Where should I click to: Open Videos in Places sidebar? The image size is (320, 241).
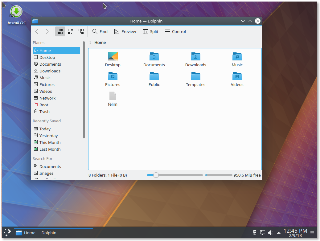click(x=56, y=91)
